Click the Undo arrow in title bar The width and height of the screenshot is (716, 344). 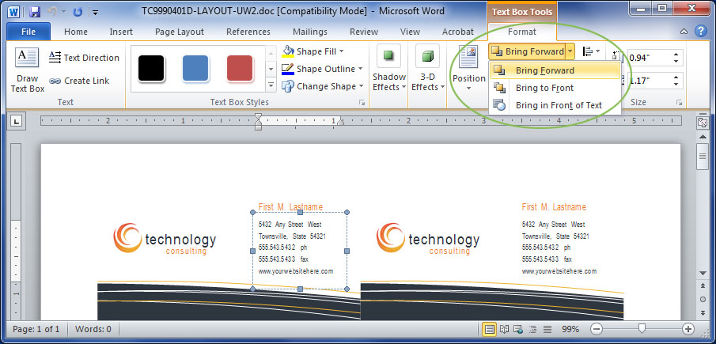pos(52,12)
